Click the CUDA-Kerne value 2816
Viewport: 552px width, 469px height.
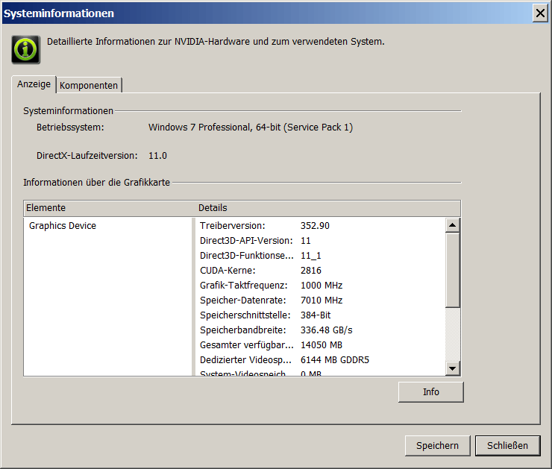pos(311,271)
